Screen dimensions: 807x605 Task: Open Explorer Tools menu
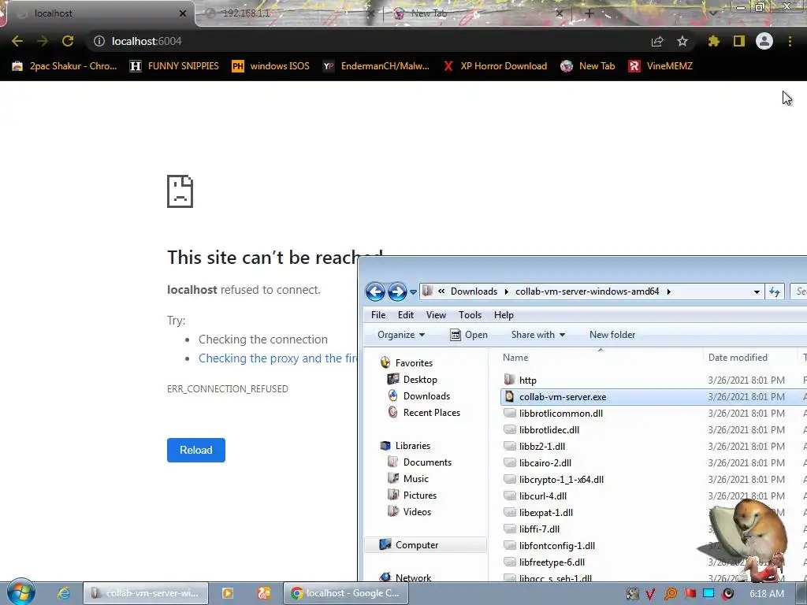point(470,315)
